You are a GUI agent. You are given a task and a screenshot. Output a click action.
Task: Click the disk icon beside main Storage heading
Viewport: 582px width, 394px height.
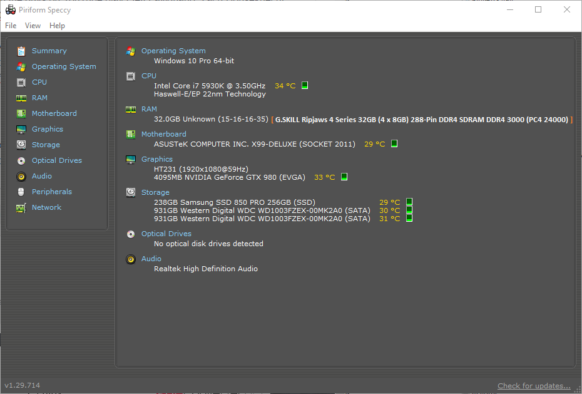pyautogui.click(x=131, y=192)
